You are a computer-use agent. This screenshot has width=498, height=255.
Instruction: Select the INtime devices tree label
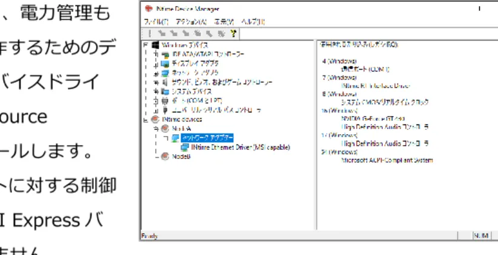(x=182, y=120)
